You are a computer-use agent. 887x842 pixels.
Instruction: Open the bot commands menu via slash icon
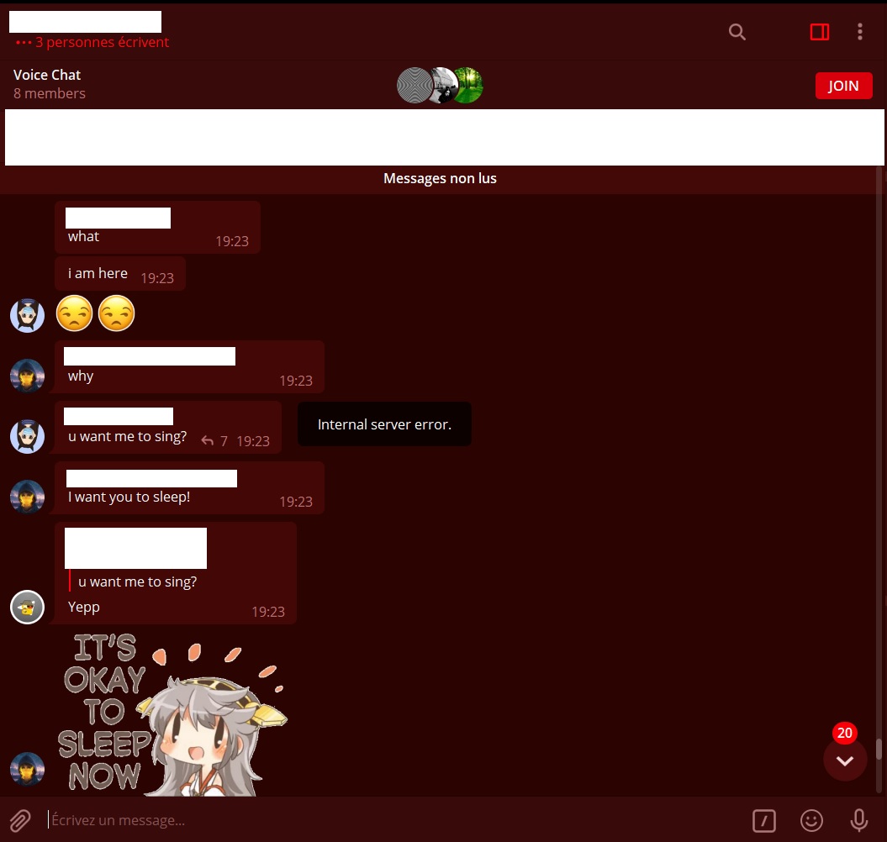point(763,820)
